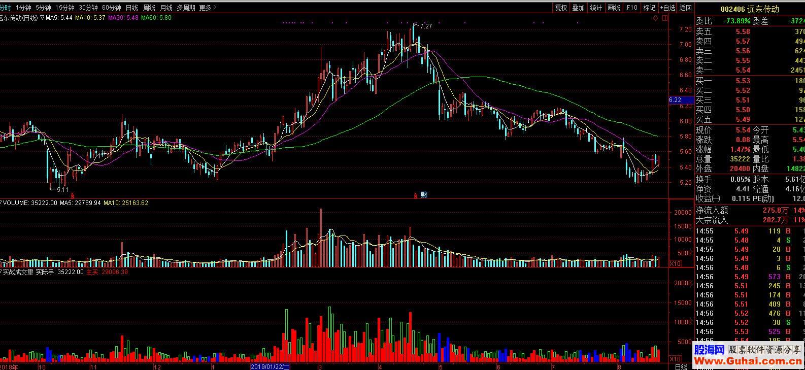The height and width of the screenshot is (370, 805).
Task: Click the 换手 0.85% turnover value
Action: 740,179
